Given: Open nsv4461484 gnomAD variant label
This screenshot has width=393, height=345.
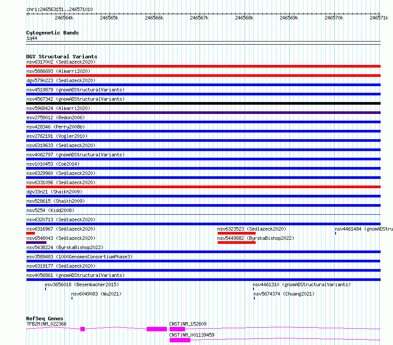Looking at the screenshot, I should point(364,229).
